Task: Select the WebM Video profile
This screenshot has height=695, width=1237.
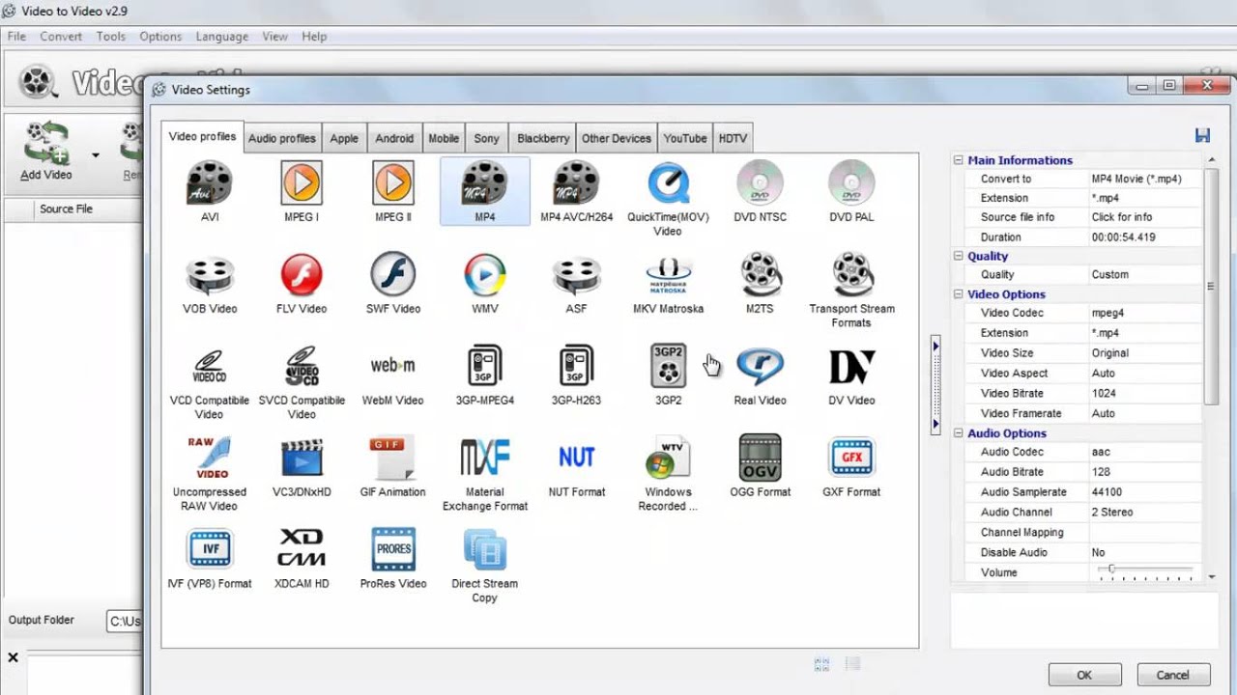Action: point(393,375)
